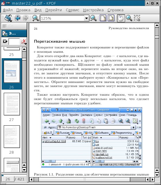Open the 125% zoom level dropdown
This screenshot has height=185, width=161.
click(x=87, y=18)
